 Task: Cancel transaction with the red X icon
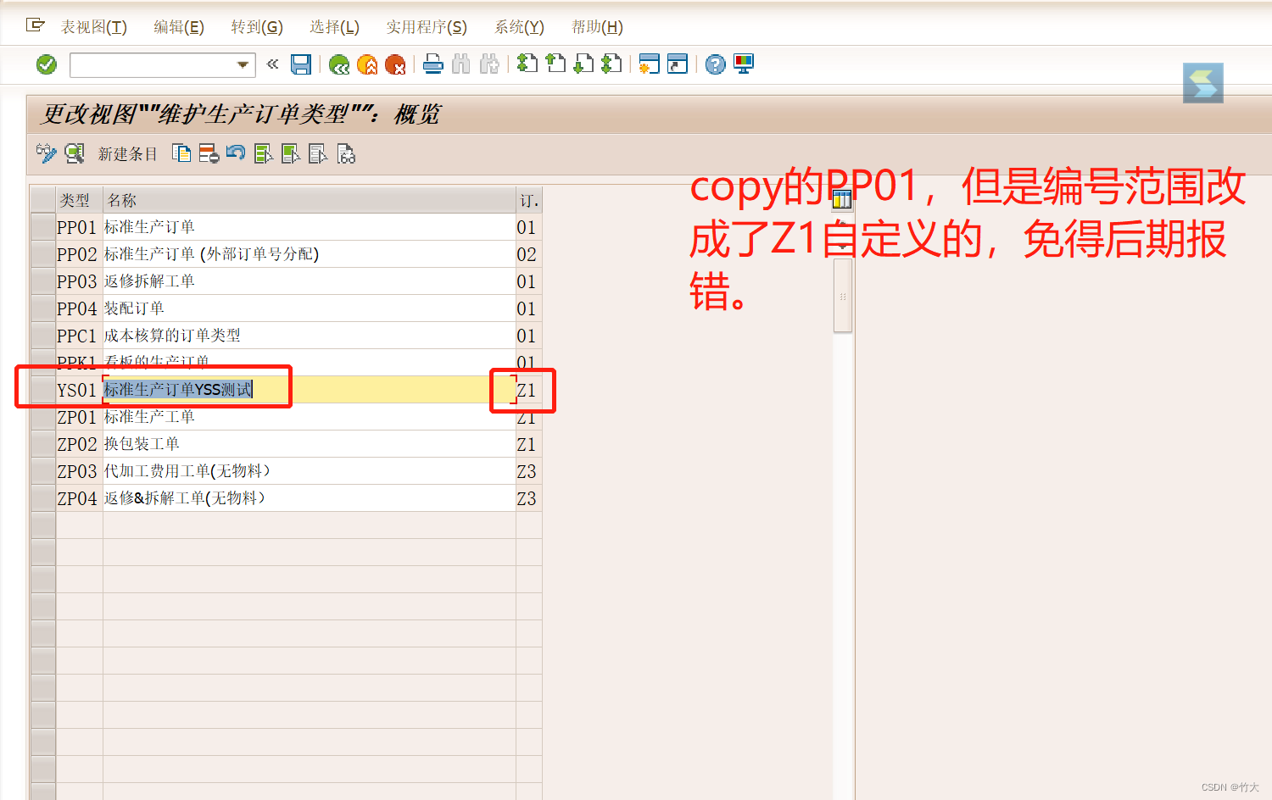(x=395, y=64)
